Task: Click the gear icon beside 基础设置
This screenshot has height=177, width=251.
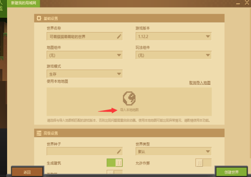Action: pyautogui.click(x=39, y=18)
